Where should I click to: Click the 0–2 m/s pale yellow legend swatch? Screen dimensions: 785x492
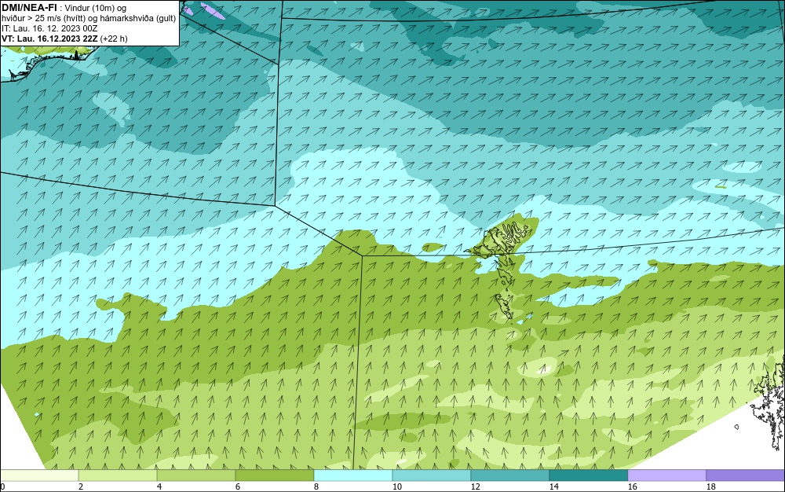point(39,475)
